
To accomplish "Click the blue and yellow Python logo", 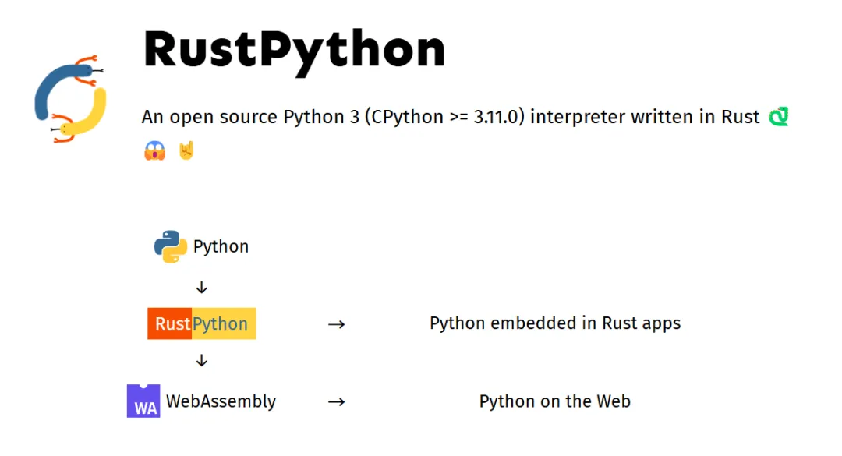I will [170, 246].
